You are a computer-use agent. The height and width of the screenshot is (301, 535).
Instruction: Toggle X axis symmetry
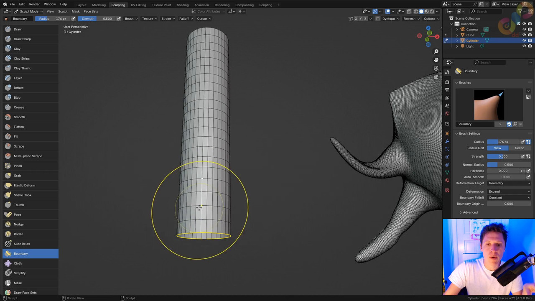356,19
